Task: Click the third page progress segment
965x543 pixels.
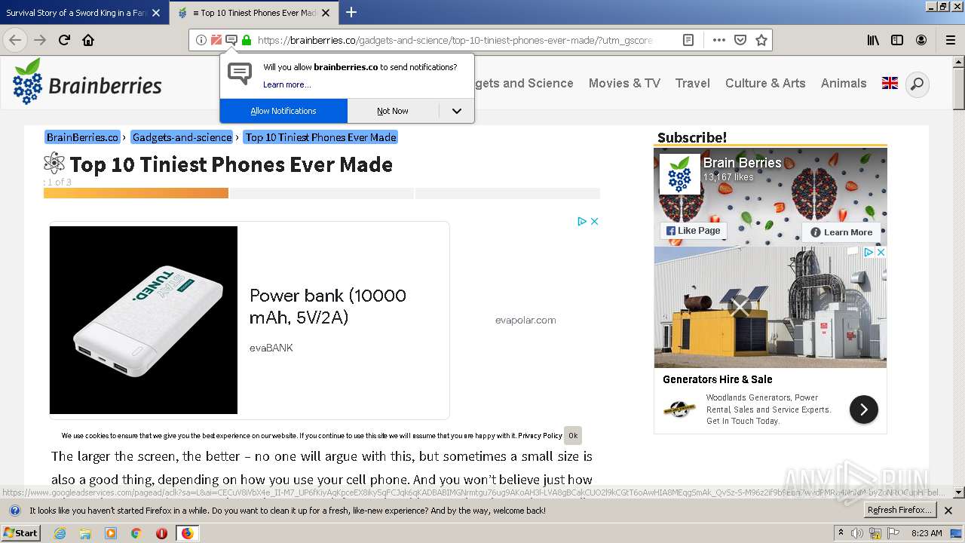Action: pos(507,193)
